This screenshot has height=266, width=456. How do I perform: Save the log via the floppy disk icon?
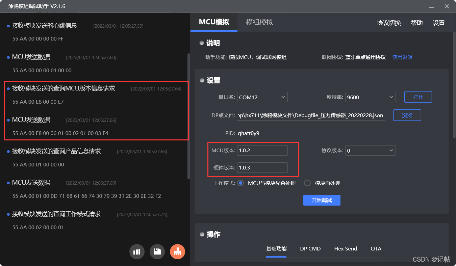[x=157, y=251]
